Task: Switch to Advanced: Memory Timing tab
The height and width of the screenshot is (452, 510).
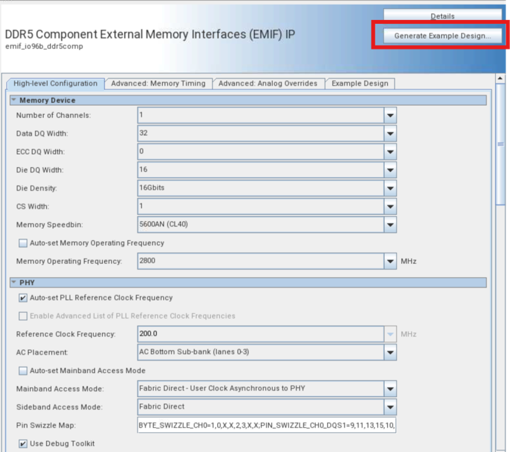Action: click(x=158, y=84)
